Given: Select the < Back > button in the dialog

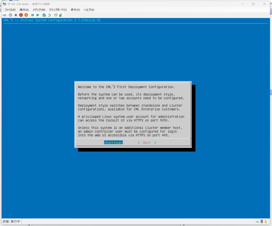Looking at the screenshot, I should point(147,143).
